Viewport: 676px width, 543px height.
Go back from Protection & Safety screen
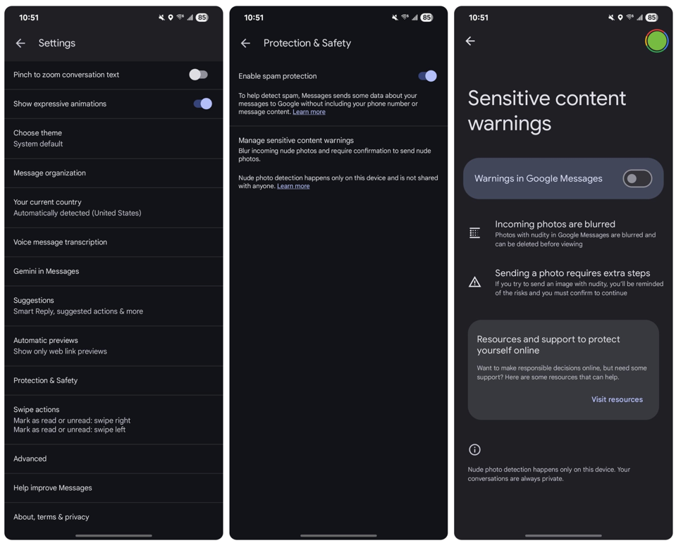point(245,43)
